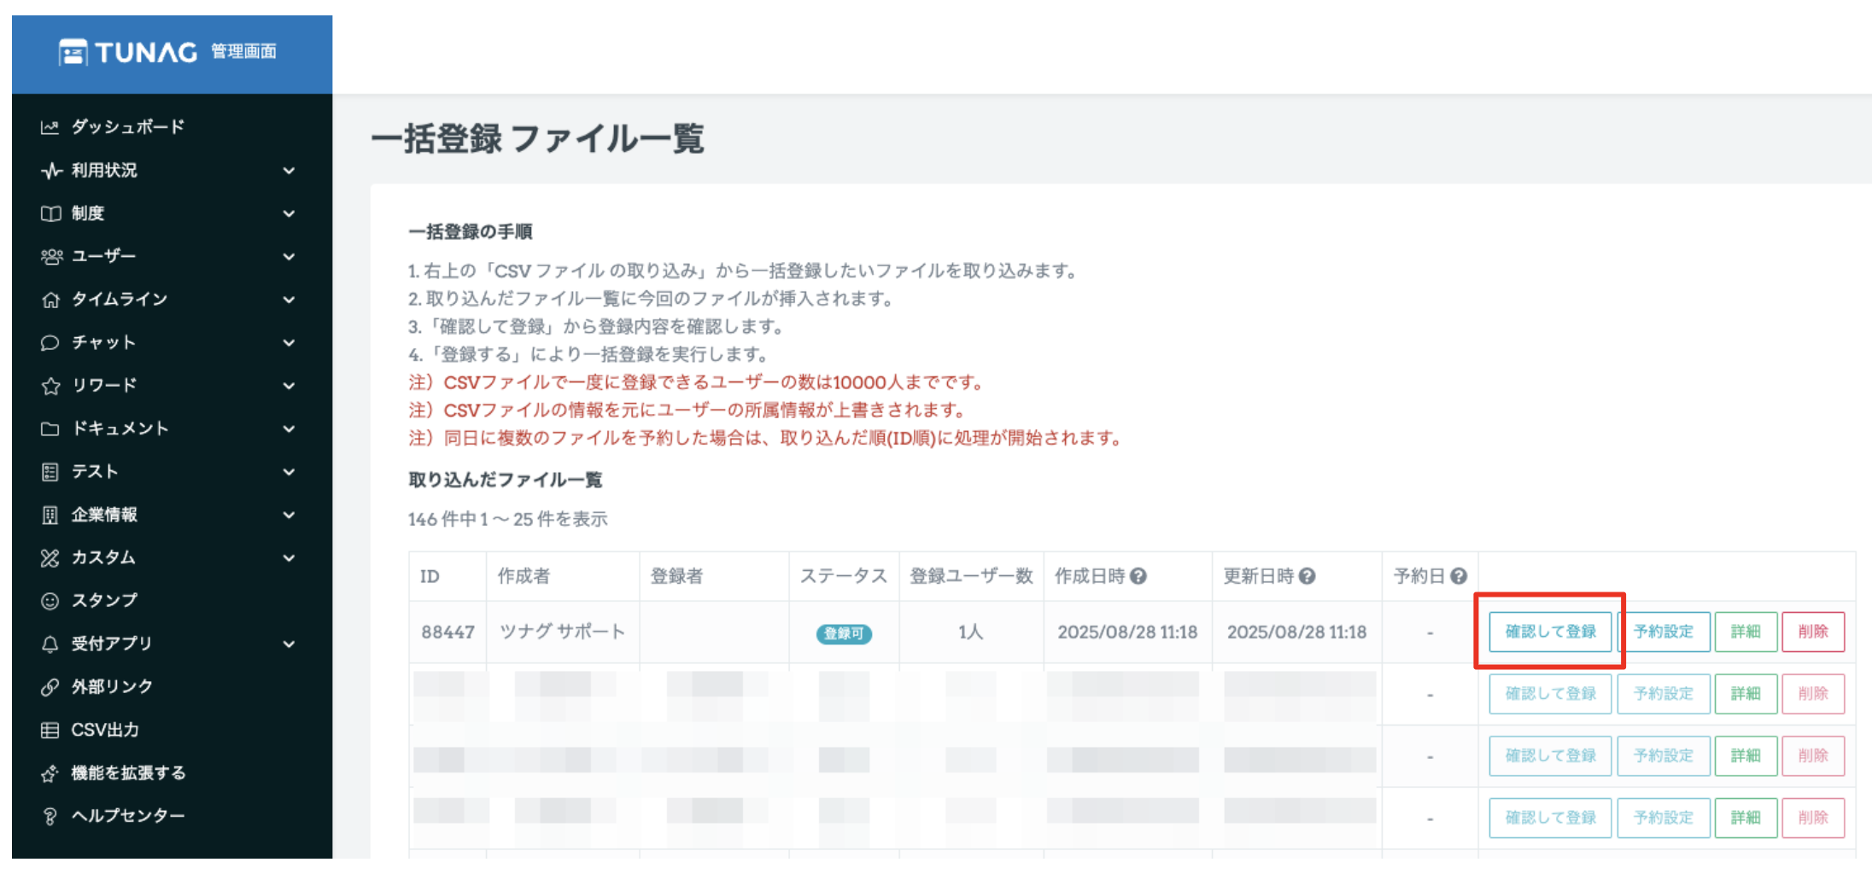Click the テスト checklist icon
The width and height of the screenshot is (1872, 874).
pos(50,472)
